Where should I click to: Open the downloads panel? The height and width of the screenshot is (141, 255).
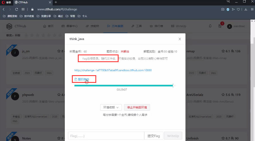click(246, 9)
